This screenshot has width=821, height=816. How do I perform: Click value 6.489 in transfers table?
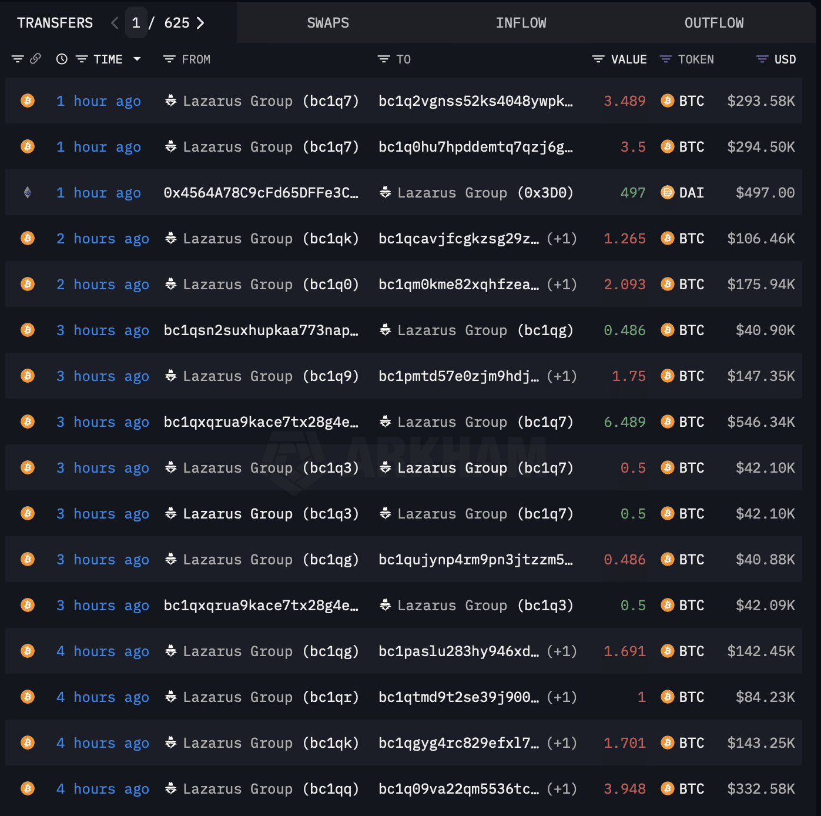pyautogui.click(x=625, y=422)
